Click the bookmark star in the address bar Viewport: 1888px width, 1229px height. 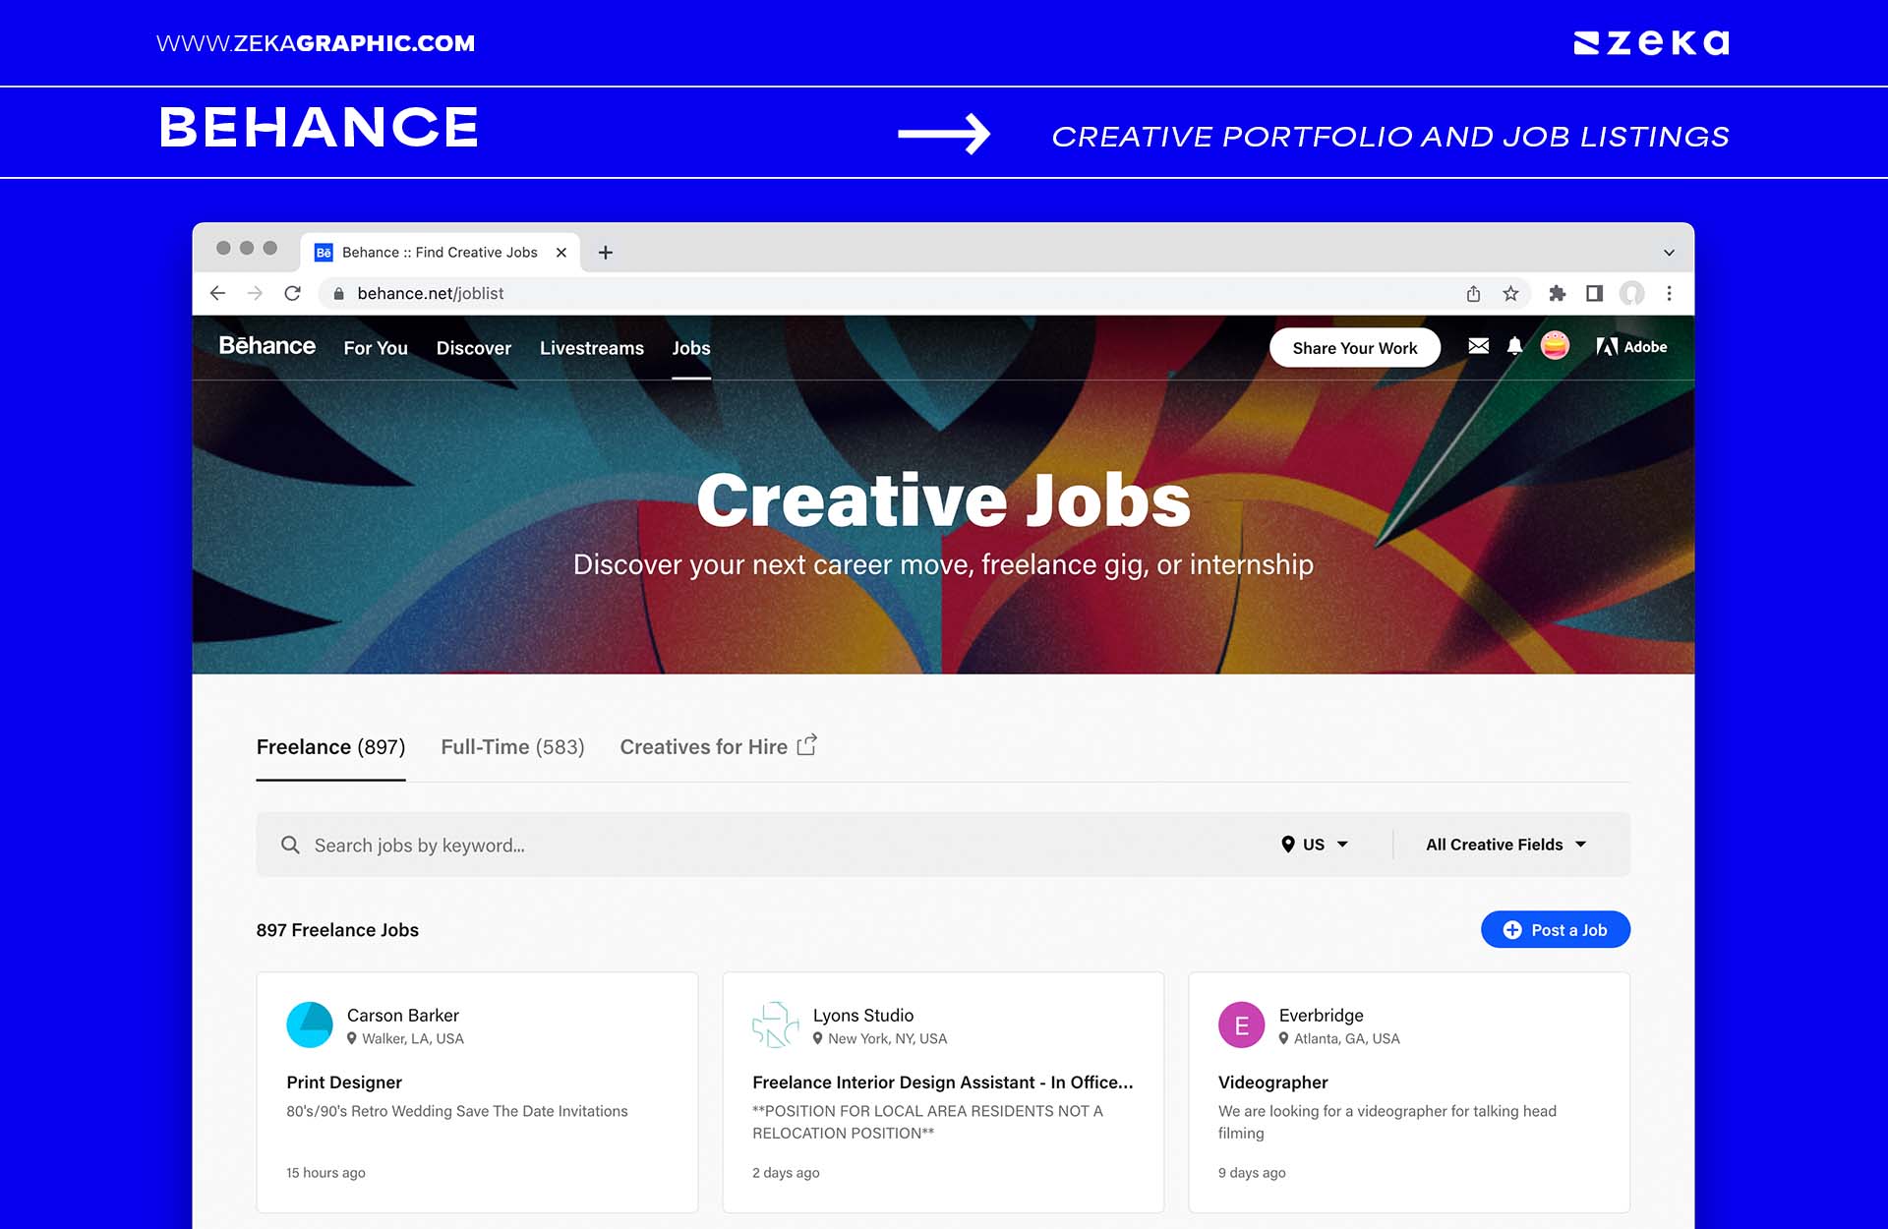[1509, 293]
